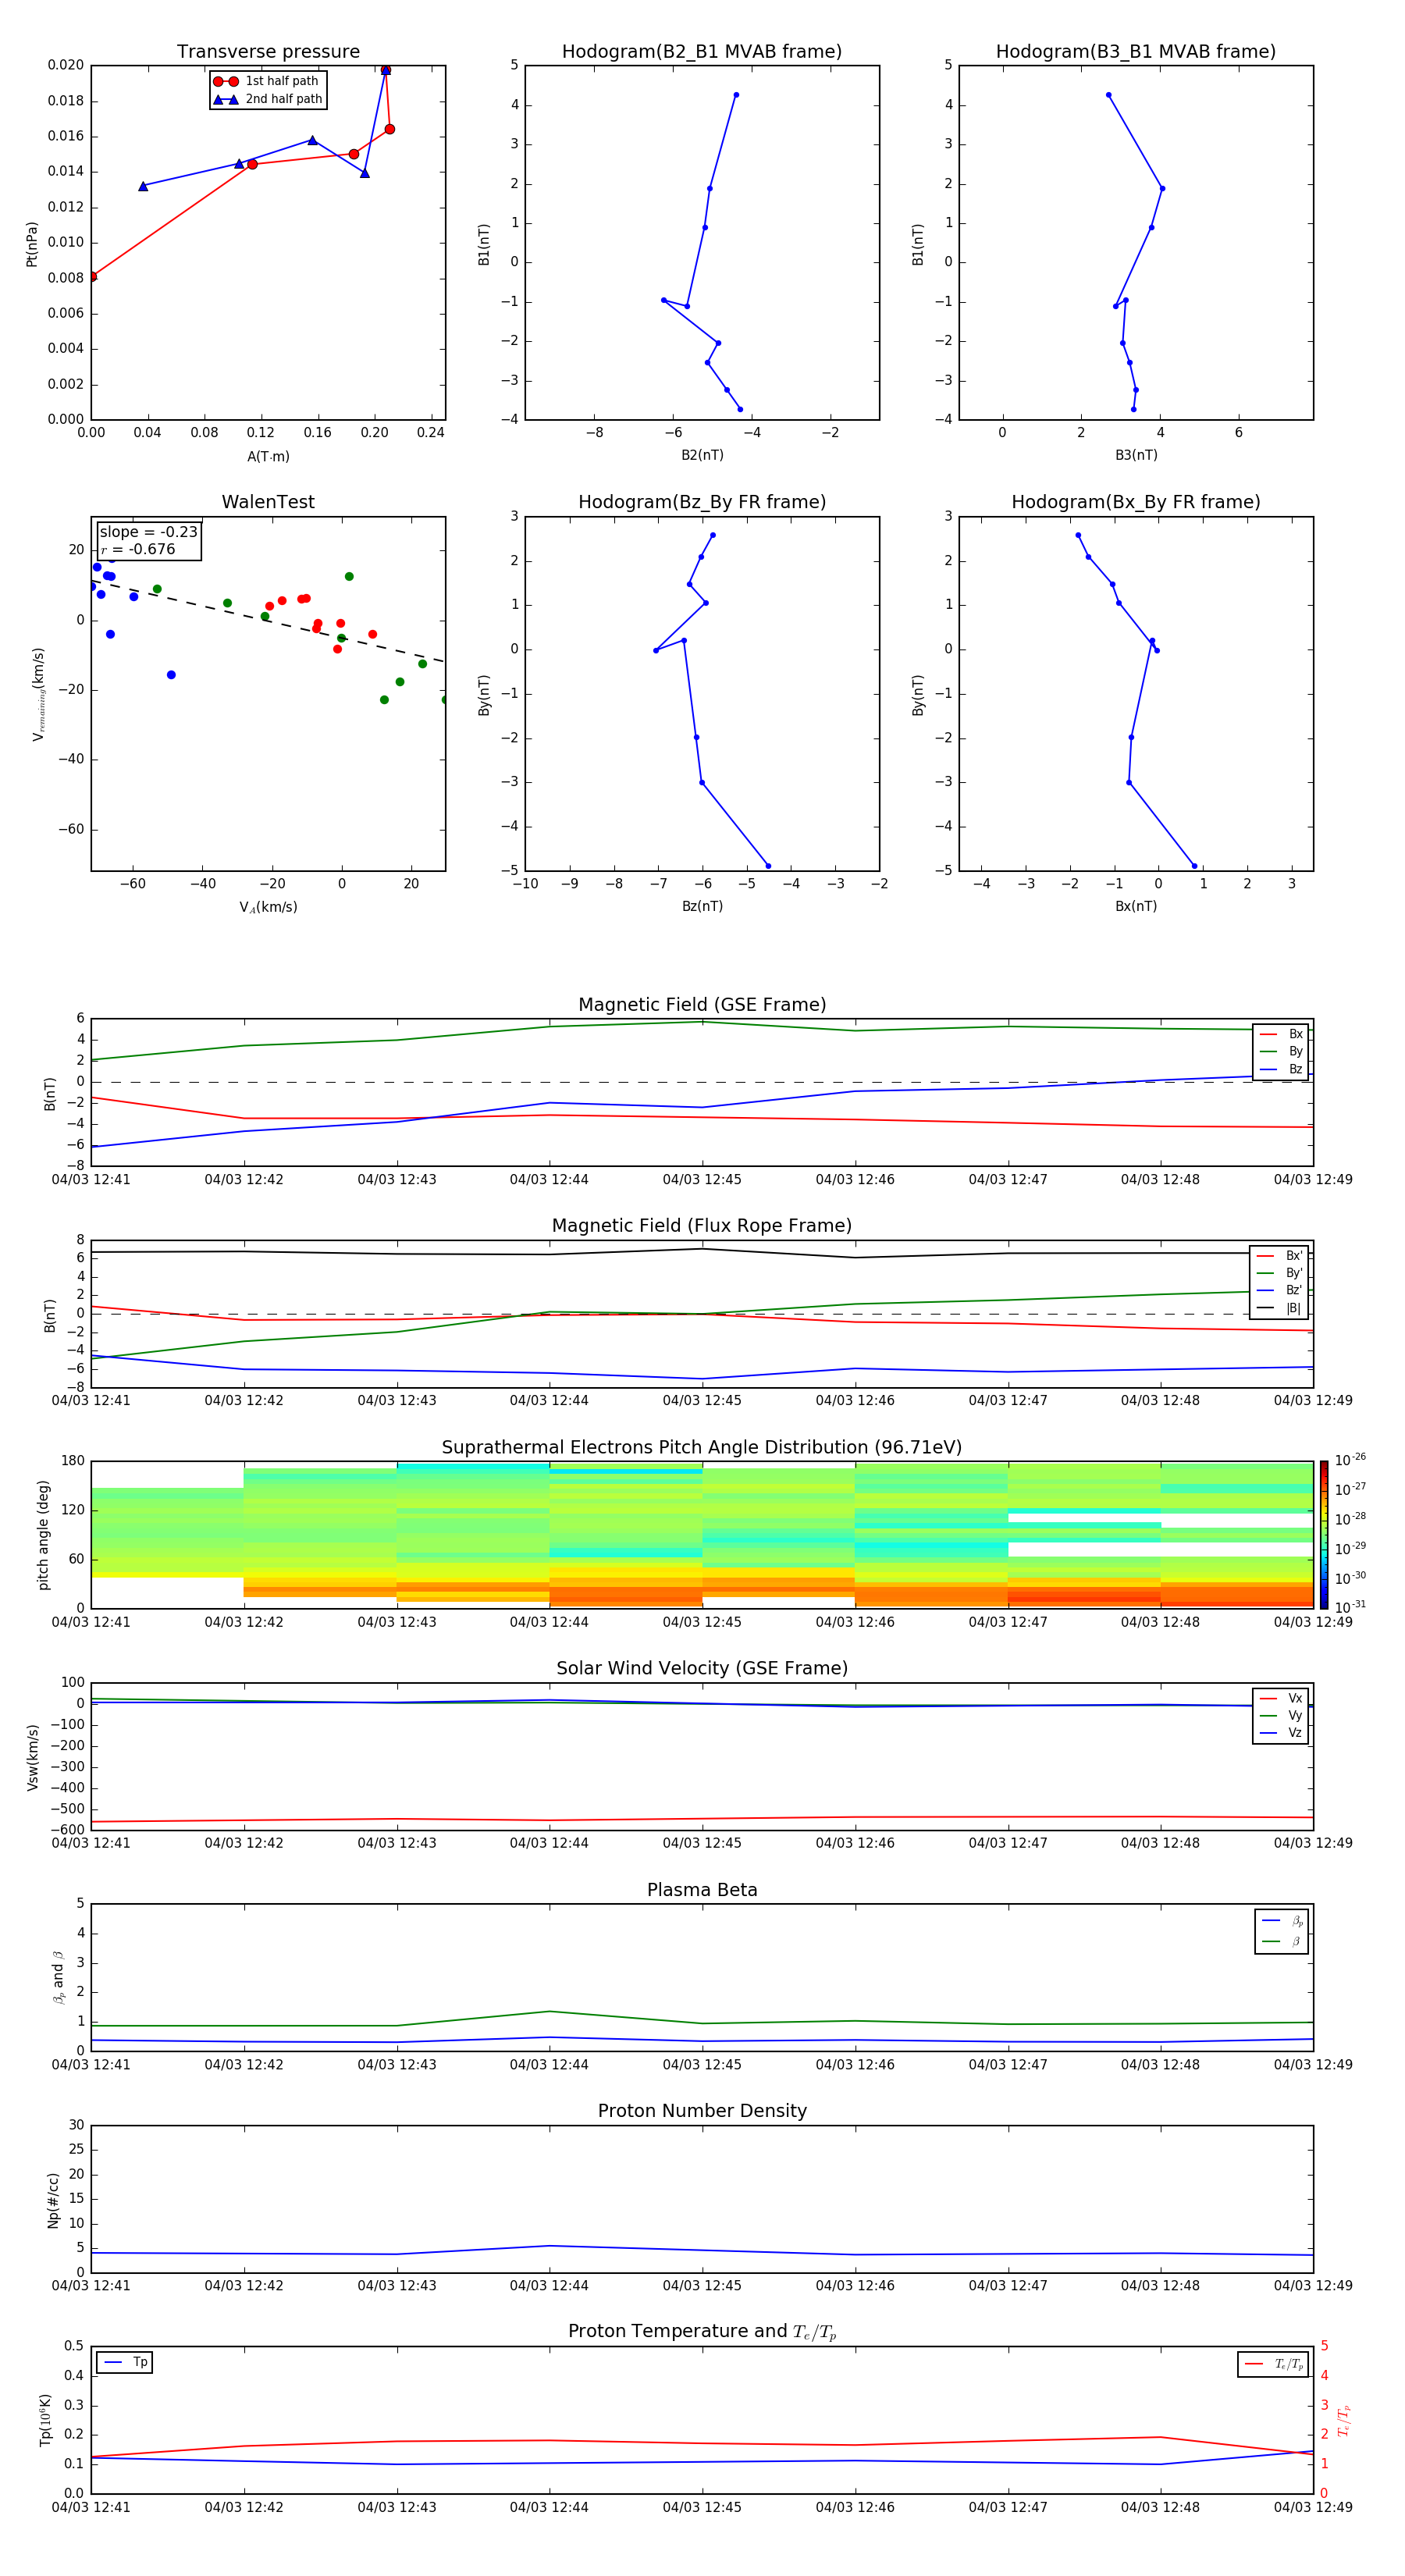1405x2576 pixels.
Task: Select the "Tp(10⁶K)" y-axis label
Action: pos(45,2420)
